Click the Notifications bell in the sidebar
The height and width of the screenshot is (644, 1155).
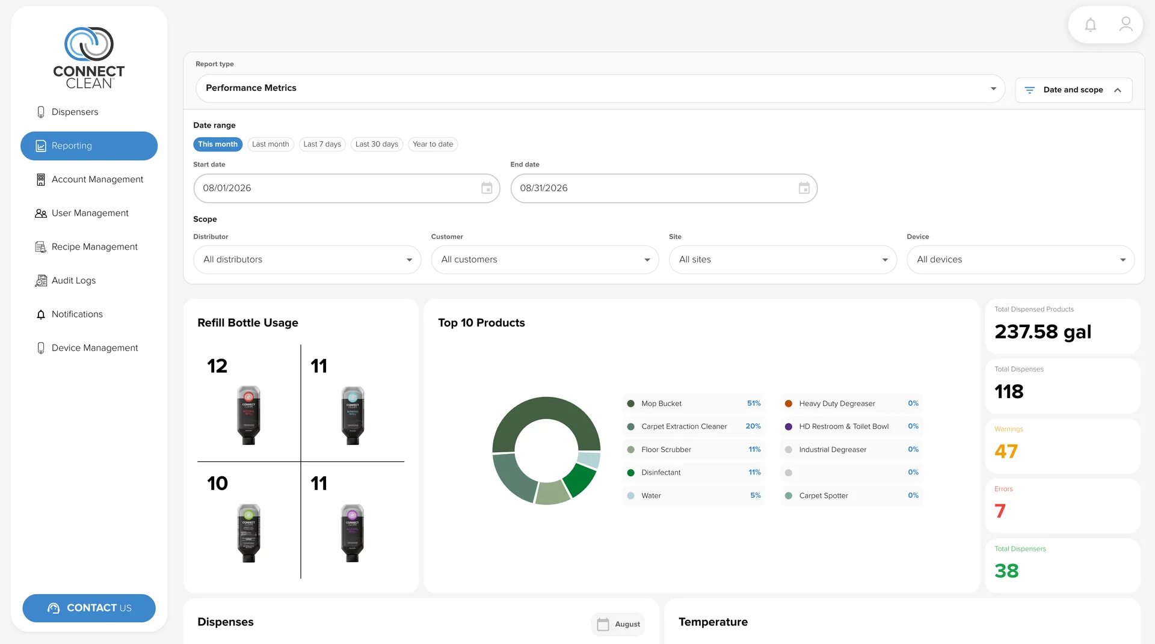(x=41, y=314)
